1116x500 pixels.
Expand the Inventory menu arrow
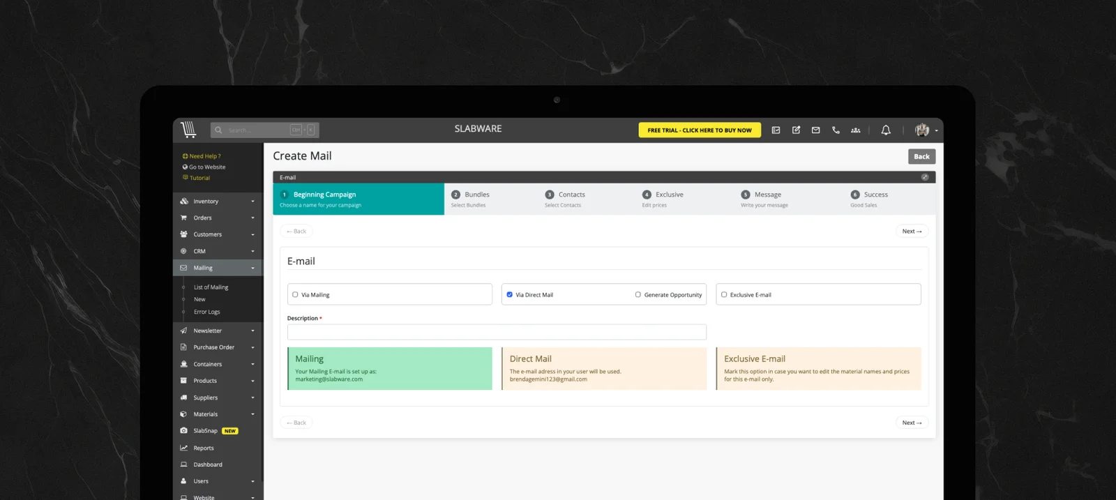click(x=252, y=202)
